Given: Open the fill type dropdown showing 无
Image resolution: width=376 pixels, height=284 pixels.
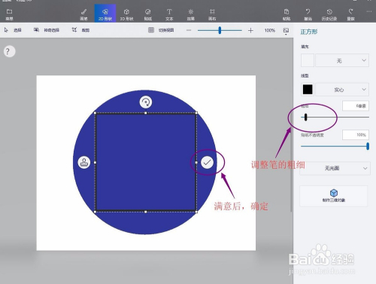Looking at the screenshot, I should tap(342, 60).
